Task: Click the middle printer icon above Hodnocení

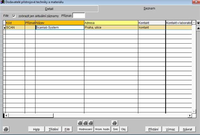Action: tap(85, 123)
